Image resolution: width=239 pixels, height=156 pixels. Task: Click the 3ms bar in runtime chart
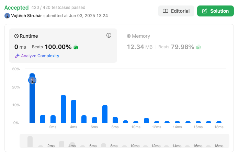tap(63, 109)
